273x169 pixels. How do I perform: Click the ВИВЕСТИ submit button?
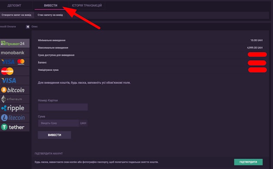[x=54, y=135]
